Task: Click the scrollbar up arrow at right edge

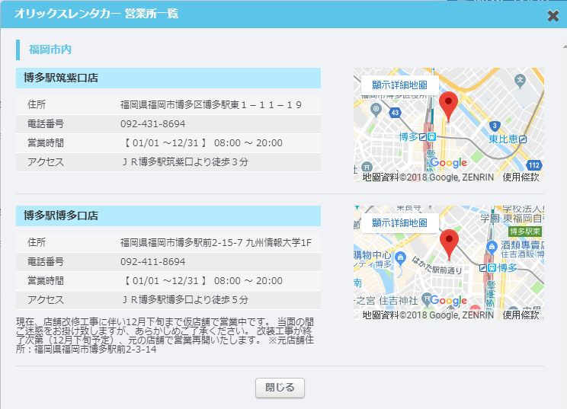Action: 565,46
